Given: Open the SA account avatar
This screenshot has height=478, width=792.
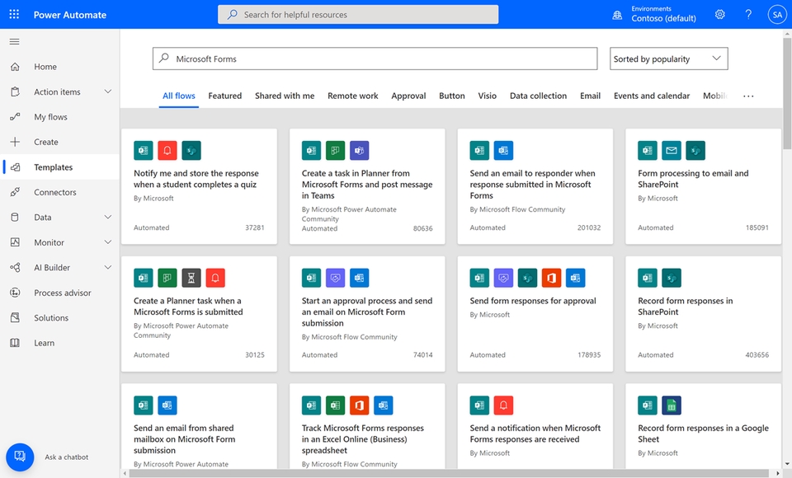Looking at the screenshot, I should click(x=777, y=14).
